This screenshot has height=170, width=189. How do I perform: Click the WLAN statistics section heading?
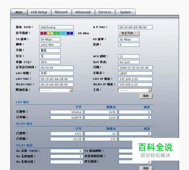pyautogui.click(x=24, y=124)
